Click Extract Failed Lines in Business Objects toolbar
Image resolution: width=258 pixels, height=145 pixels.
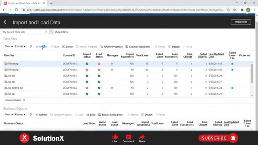[x=110, y=115]
